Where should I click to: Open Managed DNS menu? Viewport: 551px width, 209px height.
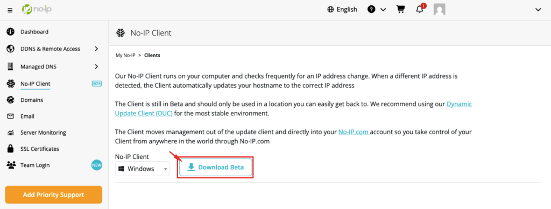click(x=38, y=66)
